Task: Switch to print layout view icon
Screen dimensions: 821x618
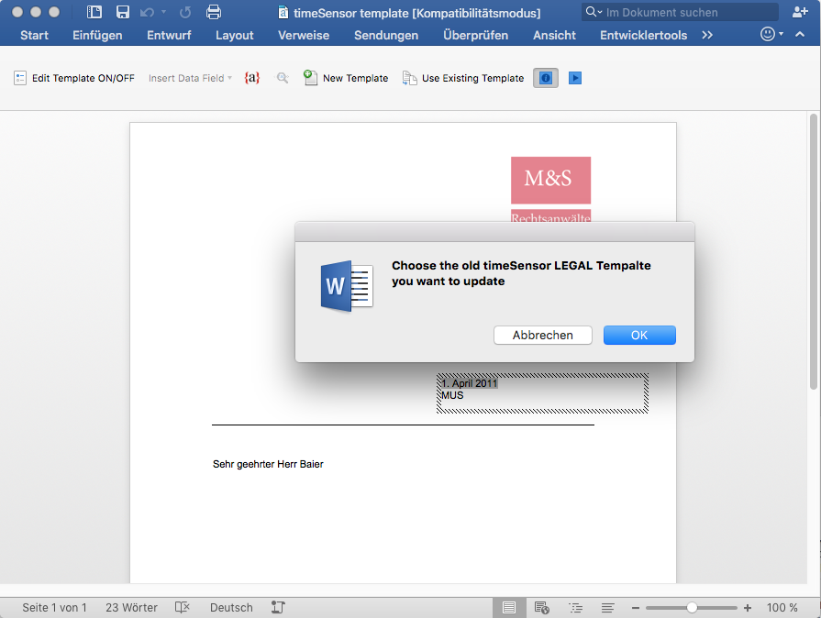Action: click(x=508, y=608)
